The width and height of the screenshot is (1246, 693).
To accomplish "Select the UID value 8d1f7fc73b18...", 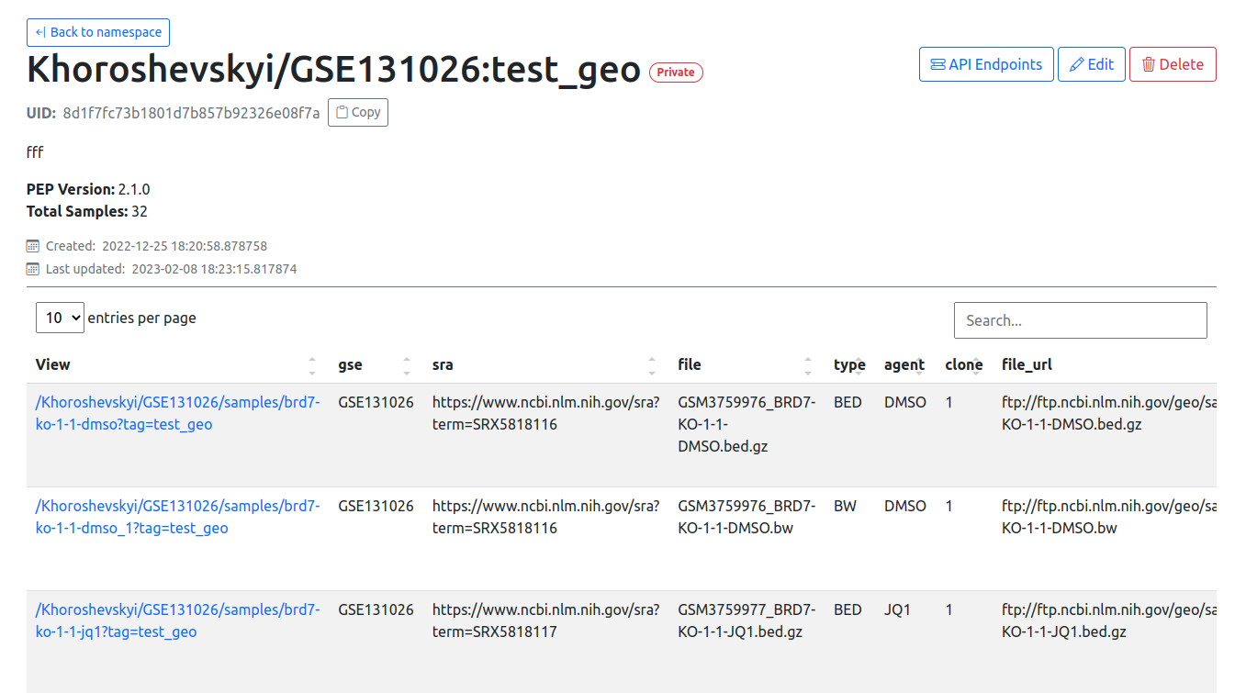I will 191,113.
